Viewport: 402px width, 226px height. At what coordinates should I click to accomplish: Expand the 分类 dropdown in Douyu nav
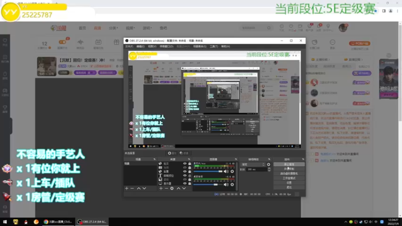(x=114, y=28)
